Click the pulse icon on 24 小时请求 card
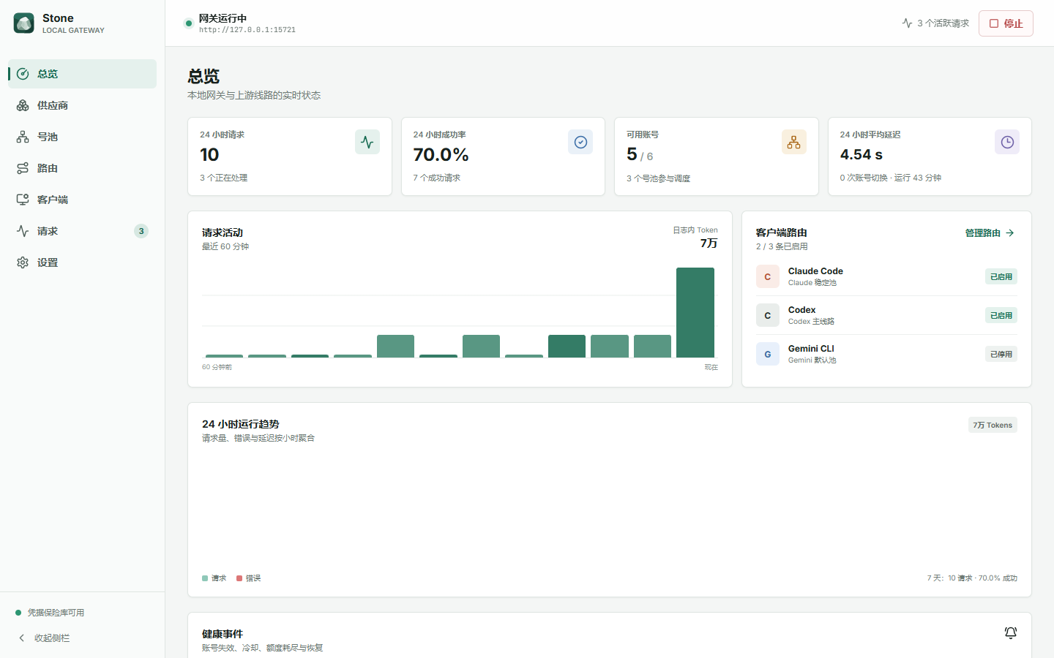The width and height of the screenshot is (1054, 658). pyautogui.click(x=367, y=142)
